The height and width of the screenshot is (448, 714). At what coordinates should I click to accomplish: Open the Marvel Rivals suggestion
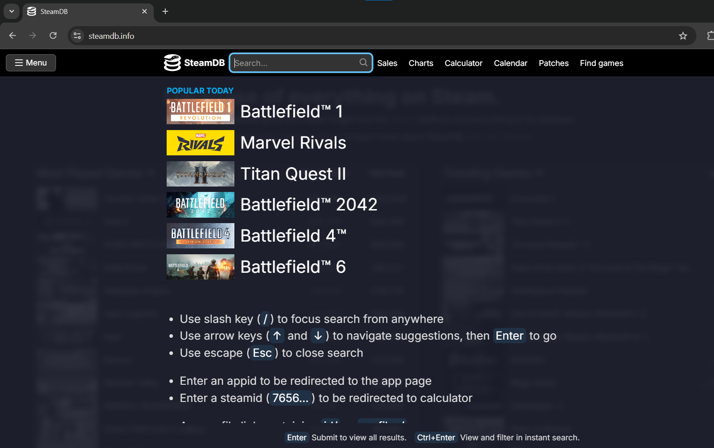294,143
